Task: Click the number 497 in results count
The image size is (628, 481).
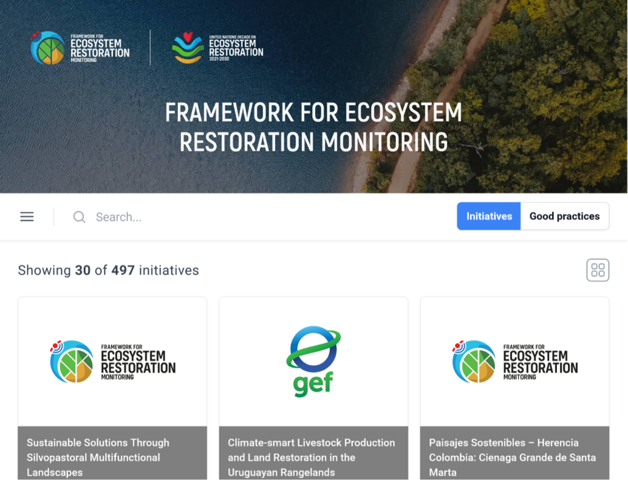Action: tap(123, 270)
